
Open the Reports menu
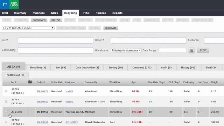(x=117, y=13)
